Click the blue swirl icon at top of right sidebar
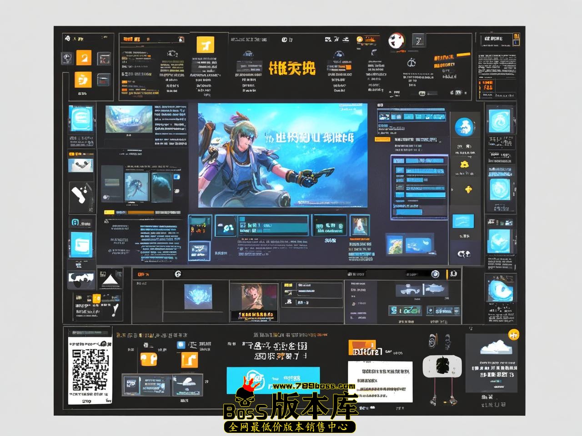The image size is (582, 436). (500, 120)
